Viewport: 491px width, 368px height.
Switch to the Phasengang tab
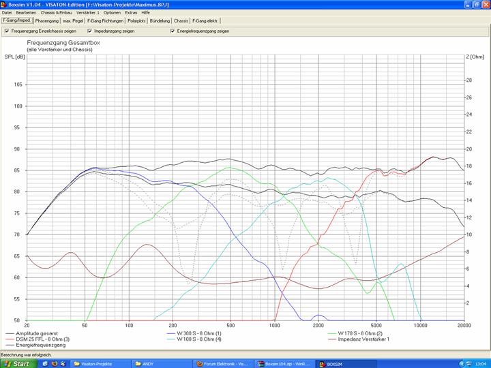tap(47, 21)
